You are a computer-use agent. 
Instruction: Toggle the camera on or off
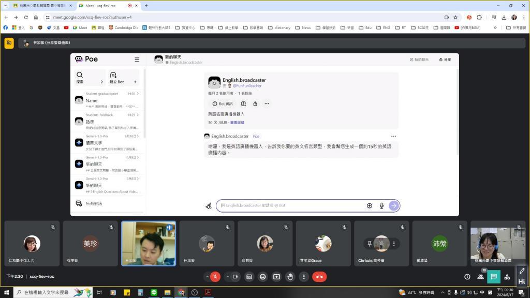235,277
